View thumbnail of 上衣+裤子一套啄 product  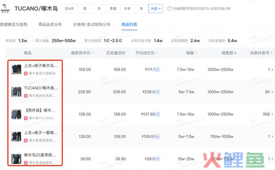click(16, 137)
